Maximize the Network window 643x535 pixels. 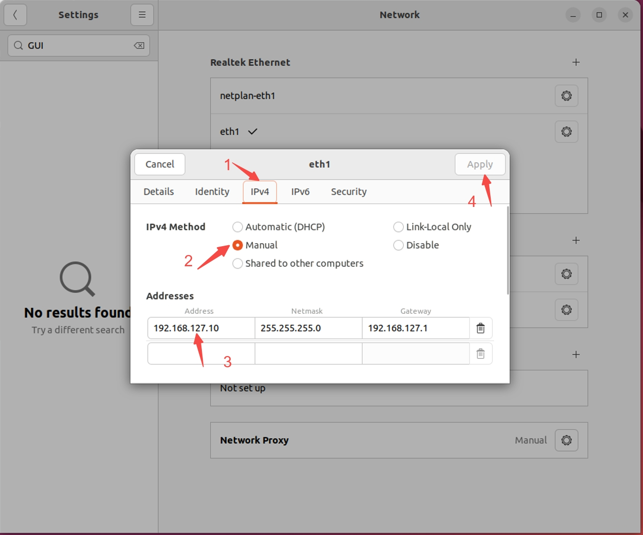tap(599, 15)
